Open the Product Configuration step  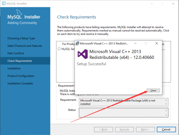[x=21, y=76]
